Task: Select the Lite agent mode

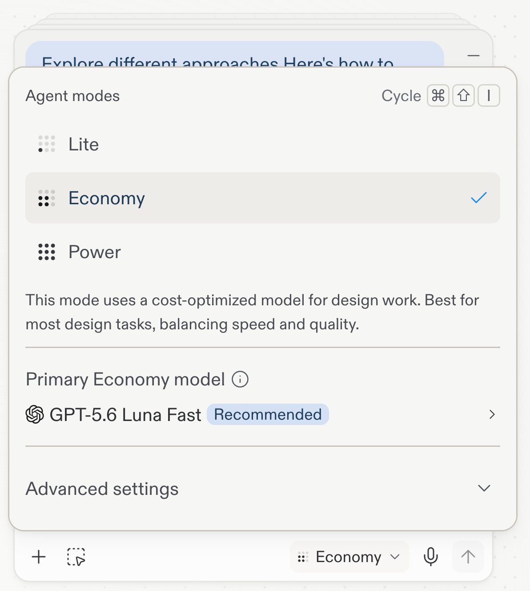Action: (262, 144)
